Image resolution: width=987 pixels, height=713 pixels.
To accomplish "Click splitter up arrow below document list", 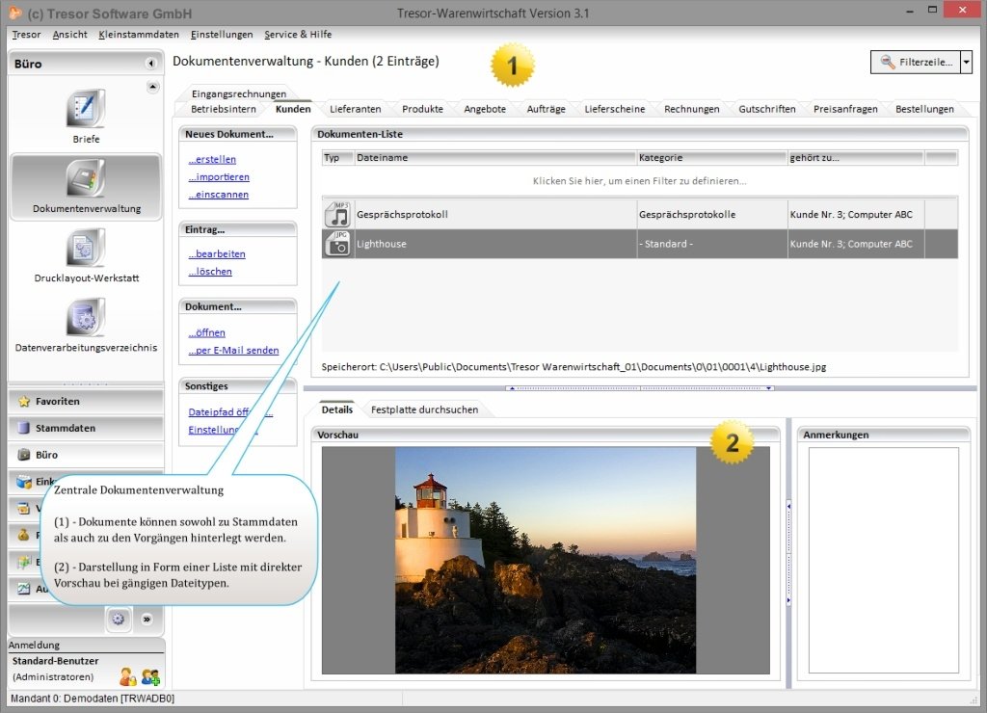I will pyautogui.click(x=513, y=388).
